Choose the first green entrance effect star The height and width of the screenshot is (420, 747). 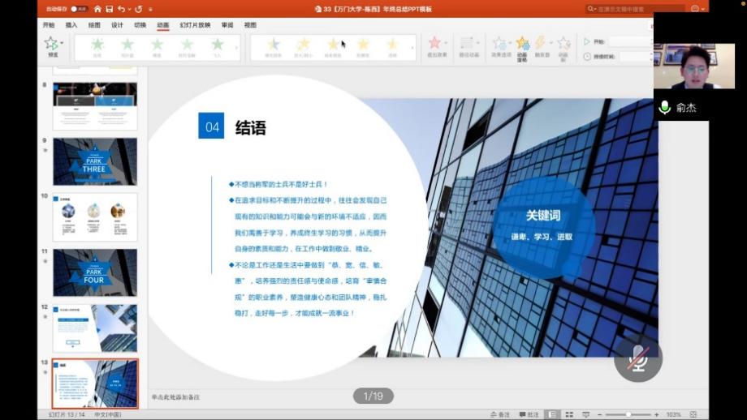pos(97,45)
